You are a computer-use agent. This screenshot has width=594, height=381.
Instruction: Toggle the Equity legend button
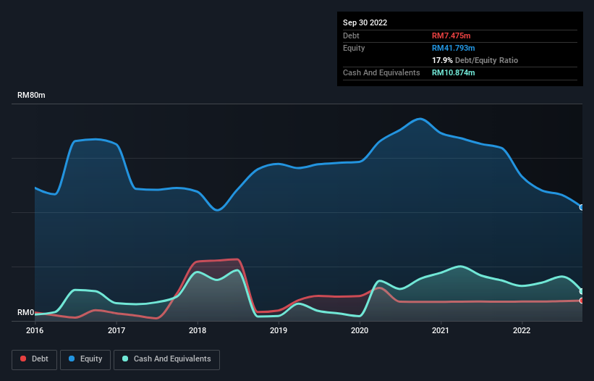point(85,359)
